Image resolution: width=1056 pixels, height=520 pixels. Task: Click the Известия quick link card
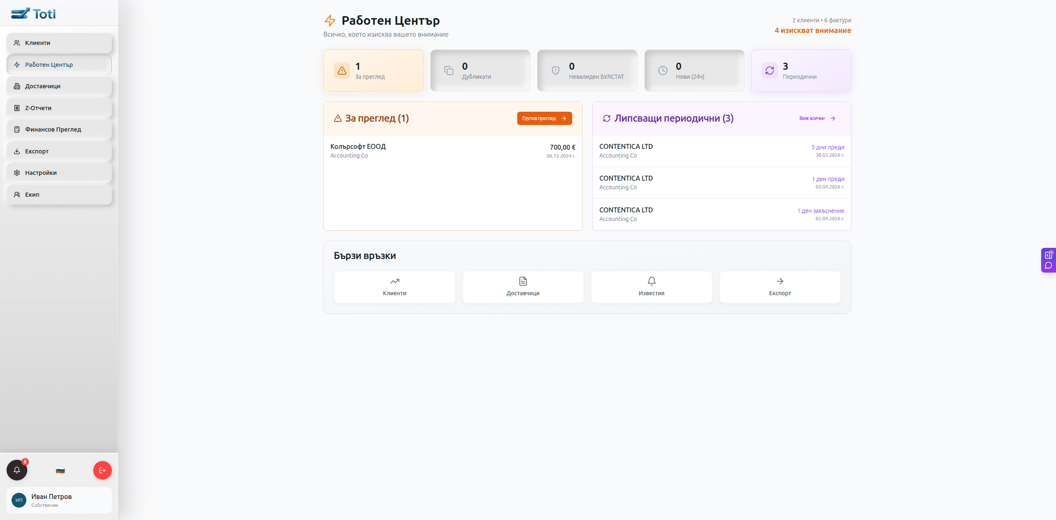[x=651, y=287]
